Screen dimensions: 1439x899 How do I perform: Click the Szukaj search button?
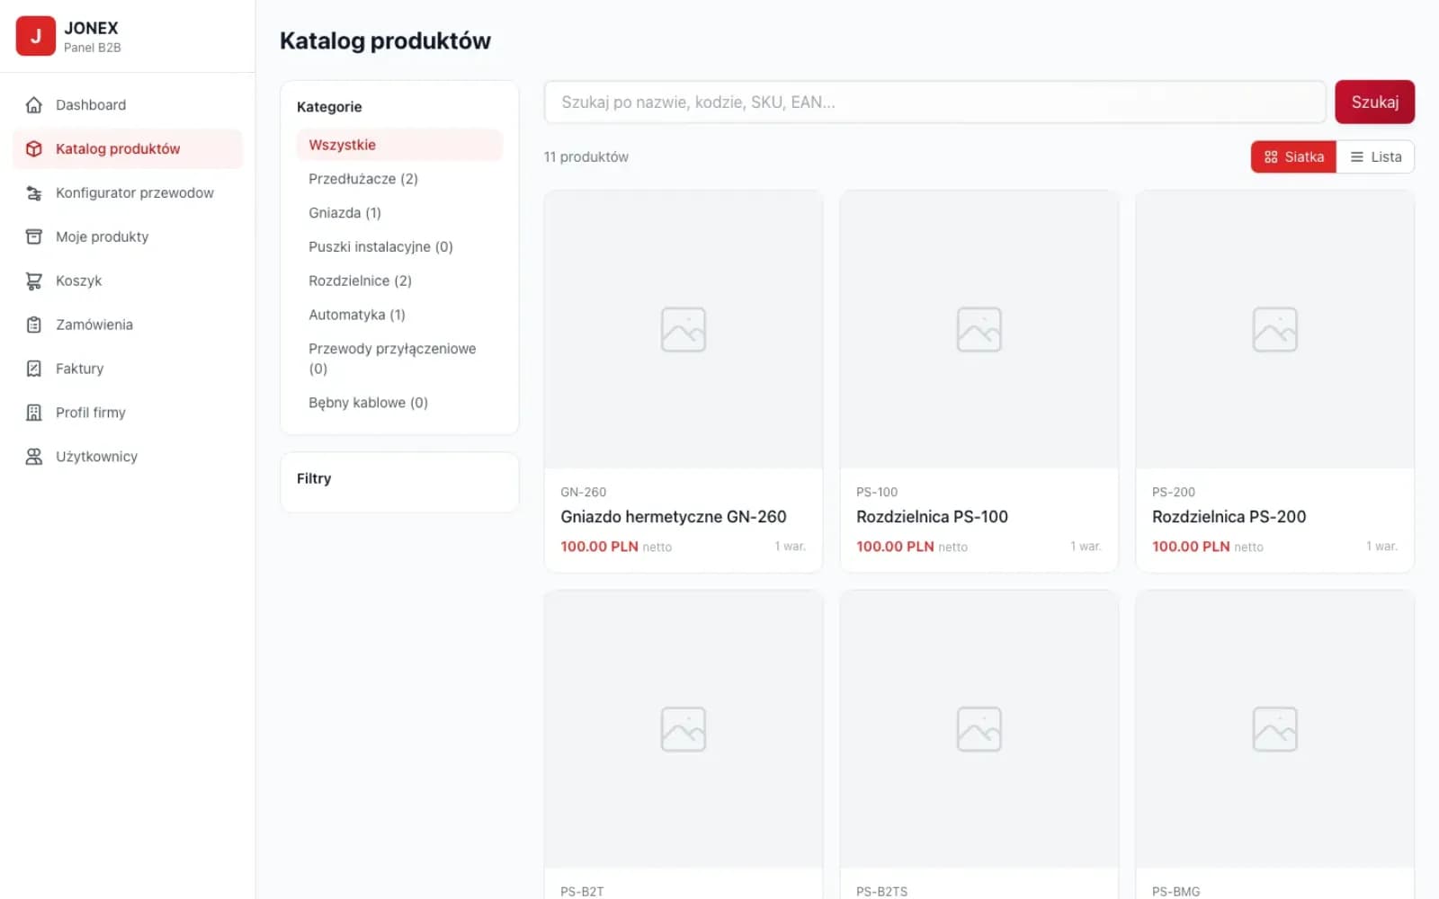[x=1374, y=102]
